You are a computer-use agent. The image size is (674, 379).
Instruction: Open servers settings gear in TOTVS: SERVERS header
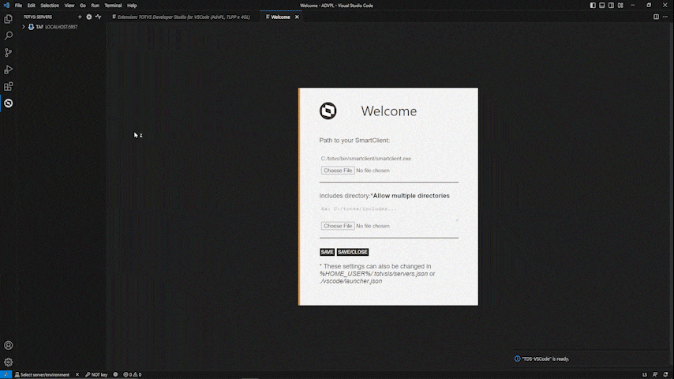pyautogui.click(x=89, y=17)
